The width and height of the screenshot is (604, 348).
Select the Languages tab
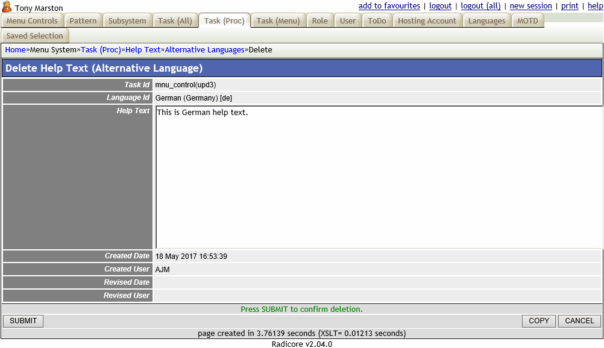486,20
